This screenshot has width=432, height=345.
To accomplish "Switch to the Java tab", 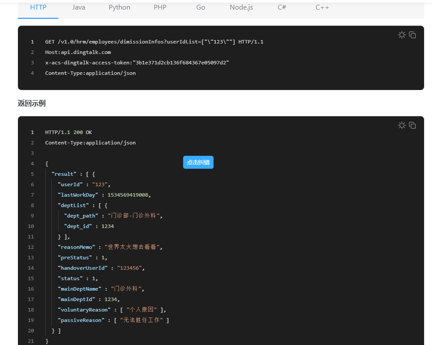I will (78, 7).
